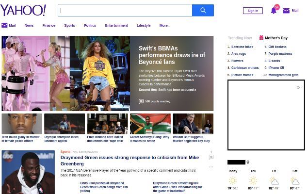The image size is (308, 194).
Task: Click the Yahoo logo
Action: [23, 10]
